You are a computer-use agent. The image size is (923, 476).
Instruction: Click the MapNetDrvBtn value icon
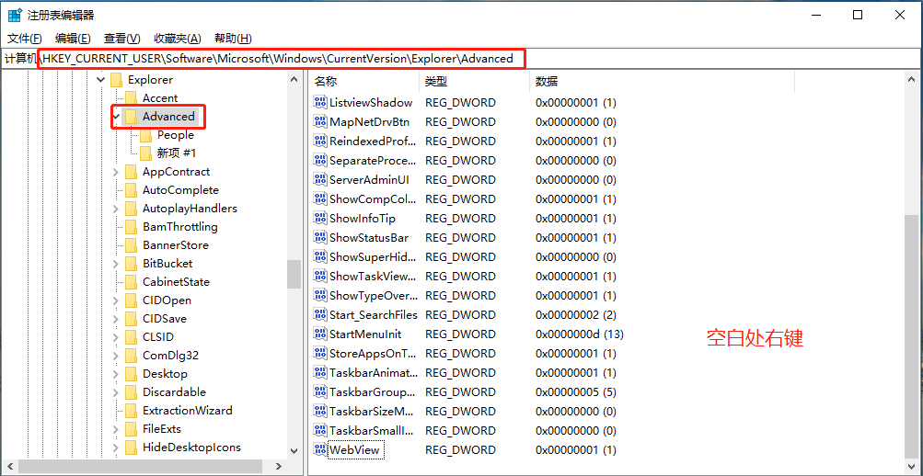(319, 122)
